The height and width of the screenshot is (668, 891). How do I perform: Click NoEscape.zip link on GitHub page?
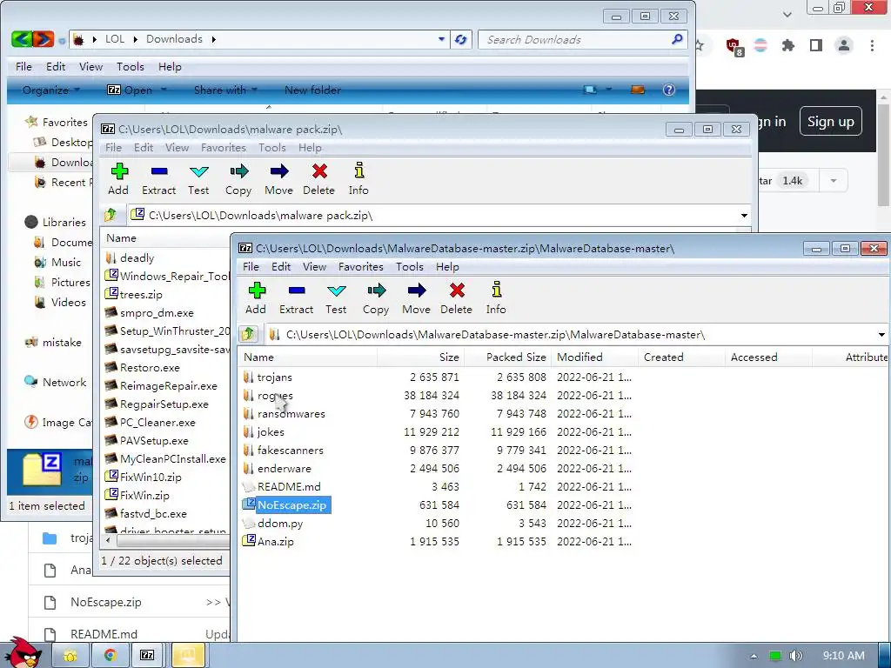pyautogui.click(x=105, y=602)
